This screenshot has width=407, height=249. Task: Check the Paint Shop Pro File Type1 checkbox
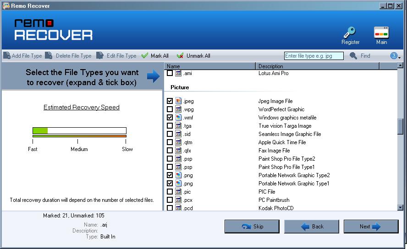(x=170, y=167)
